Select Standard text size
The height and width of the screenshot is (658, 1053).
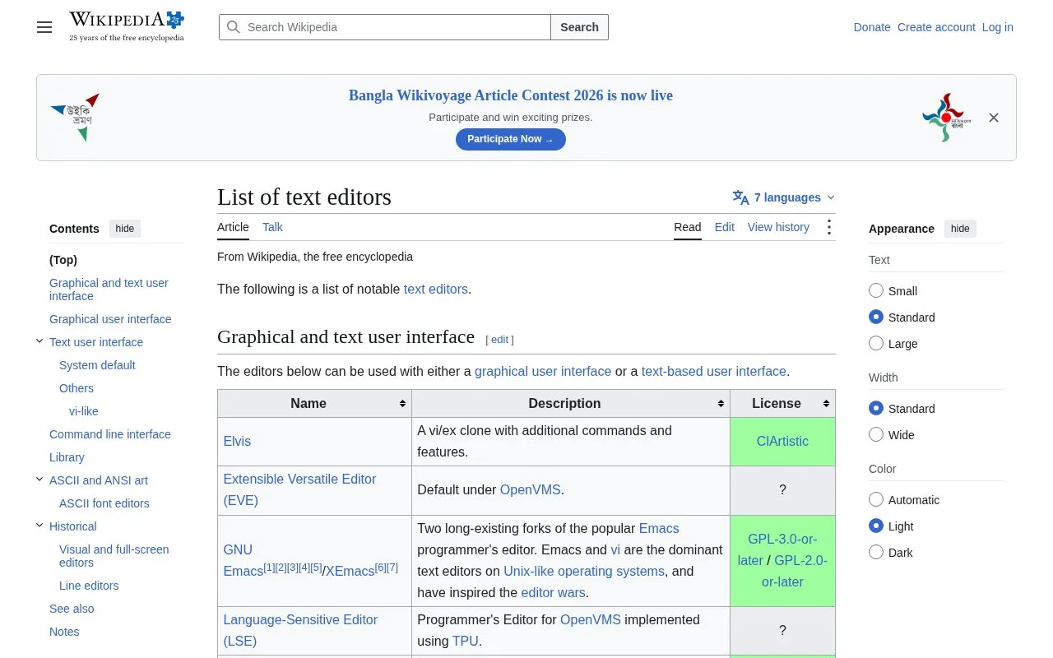876,317
